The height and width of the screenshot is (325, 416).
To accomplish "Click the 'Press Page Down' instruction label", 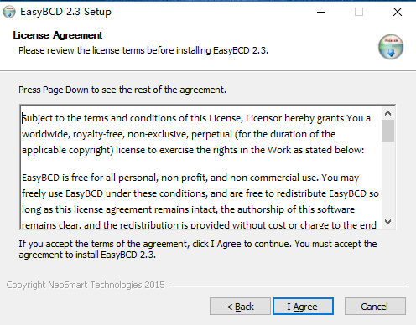I will 122,90.
